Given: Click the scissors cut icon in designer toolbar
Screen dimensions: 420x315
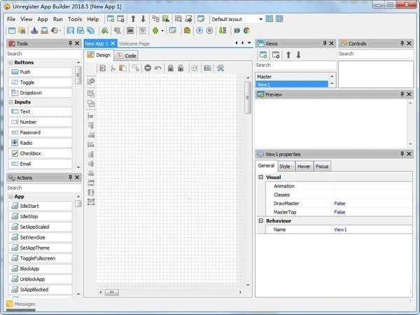Looking at the screenshot, I should click(x=113, y=68).
